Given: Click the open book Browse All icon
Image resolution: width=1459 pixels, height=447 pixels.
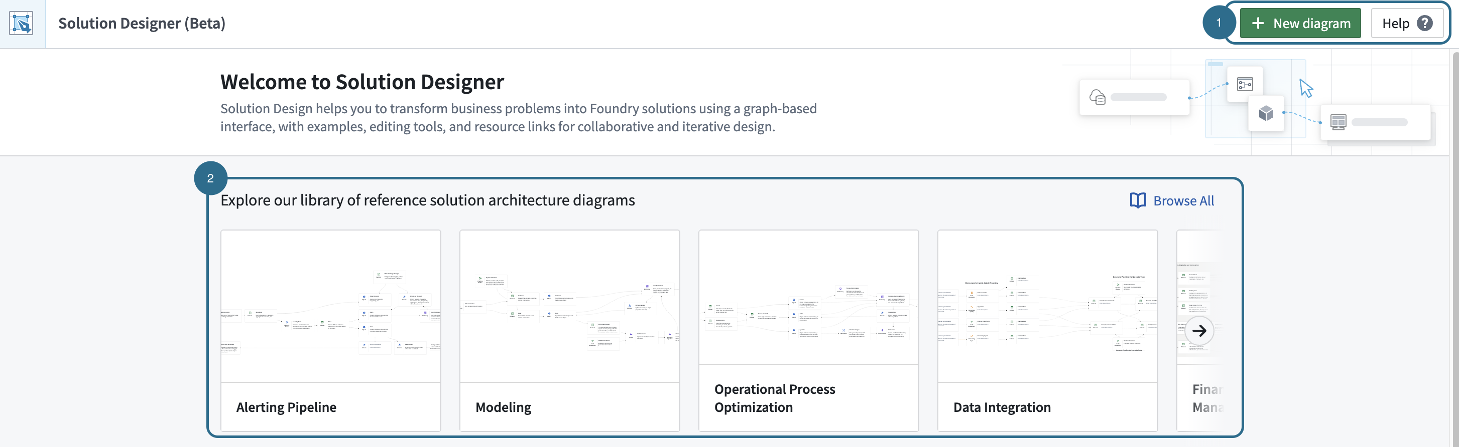Looking at the screenshot, I should coord(1138,200).
